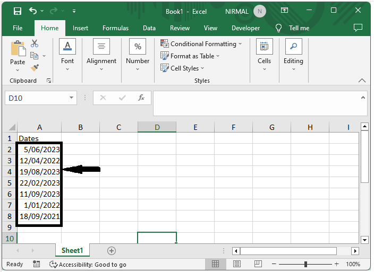374x272 pixels.
Task: Click the Paste clipboard icon
Action: pos(18,48)
